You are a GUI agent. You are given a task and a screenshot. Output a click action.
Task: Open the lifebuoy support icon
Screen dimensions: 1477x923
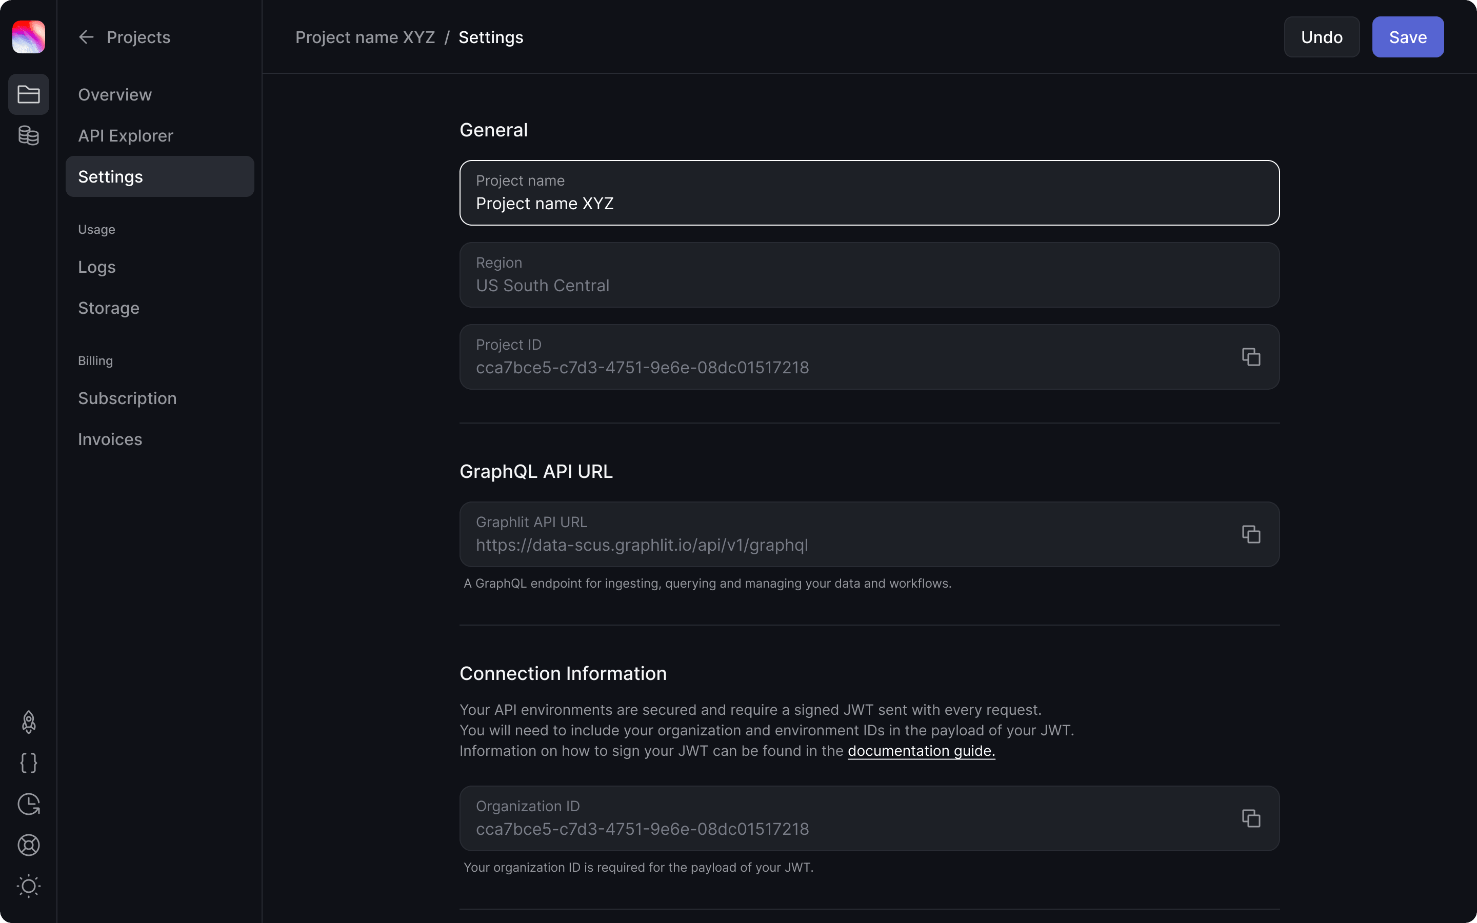tap(29, 845)
